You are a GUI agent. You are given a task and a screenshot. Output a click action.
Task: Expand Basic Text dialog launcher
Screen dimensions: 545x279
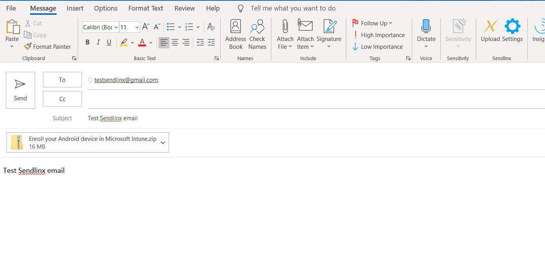tap(217, 58)
